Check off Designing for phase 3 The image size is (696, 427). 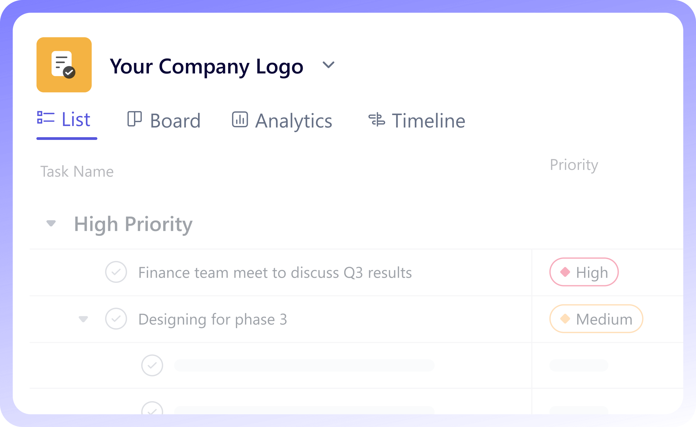click(x=116, y=319)
